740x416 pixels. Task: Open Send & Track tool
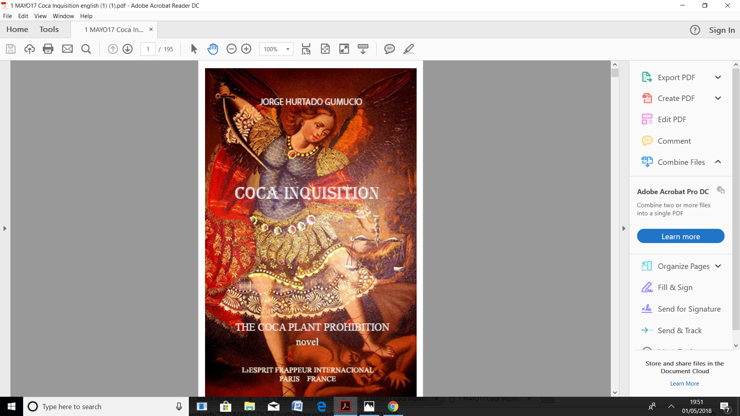679,330
